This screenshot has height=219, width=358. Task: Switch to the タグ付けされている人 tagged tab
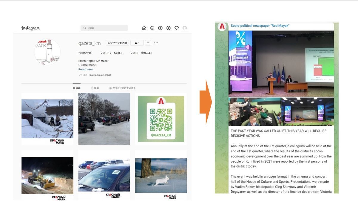pyautogui.click(x=122, y=88)
